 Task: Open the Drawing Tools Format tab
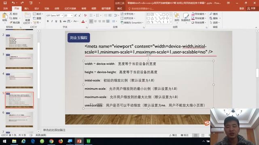tap(119, 8)
